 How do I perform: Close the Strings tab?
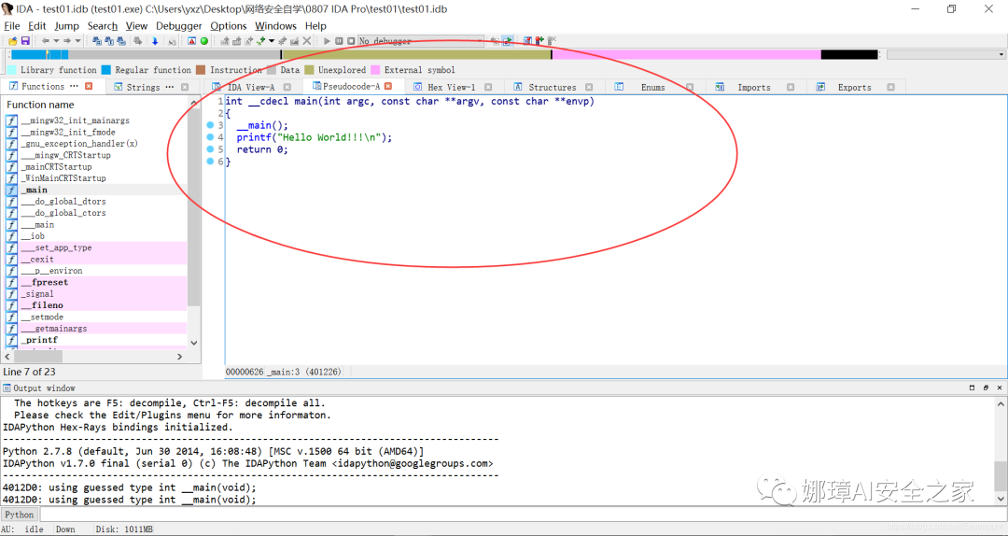185,87
